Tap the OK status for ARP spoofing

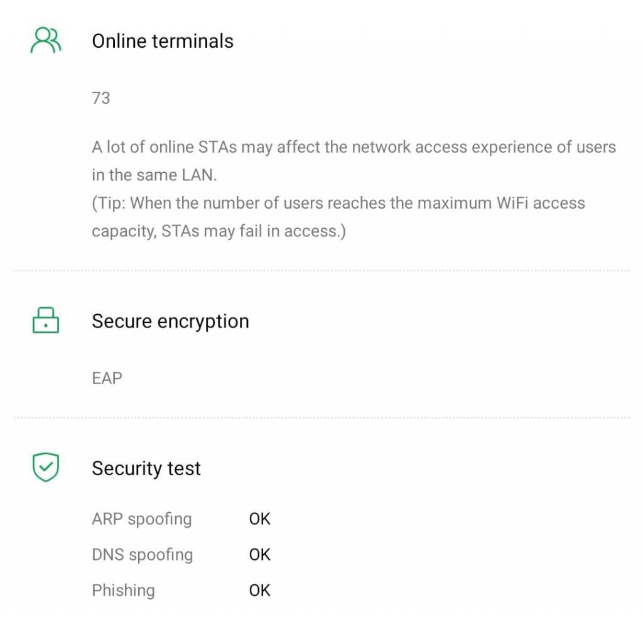[x=259, y=519]
